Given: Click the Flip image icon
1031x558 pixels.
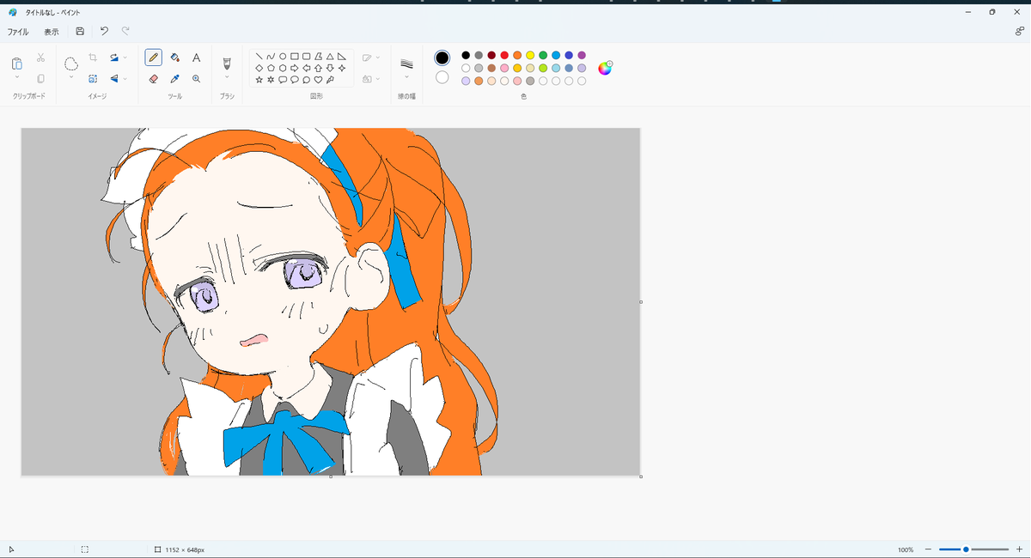Looking at the screenshot, I should [113, 78].
